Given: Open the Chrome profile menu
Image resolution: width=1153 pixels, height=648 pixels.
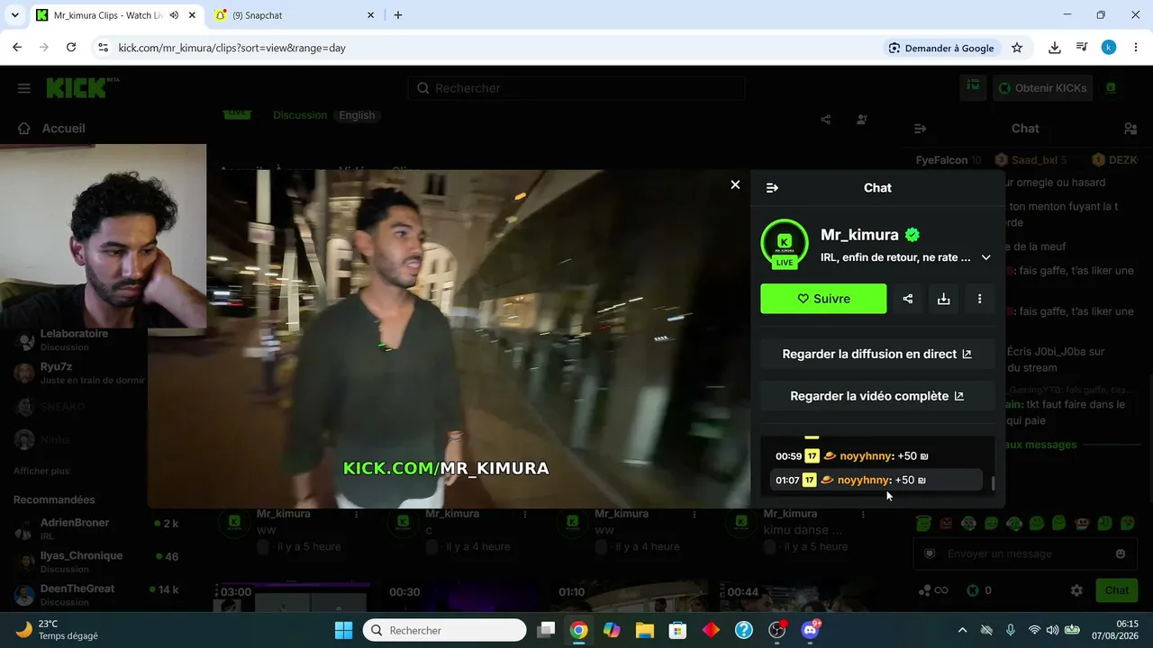Looking at the screenshot, I should click(x=1109, y=48).
